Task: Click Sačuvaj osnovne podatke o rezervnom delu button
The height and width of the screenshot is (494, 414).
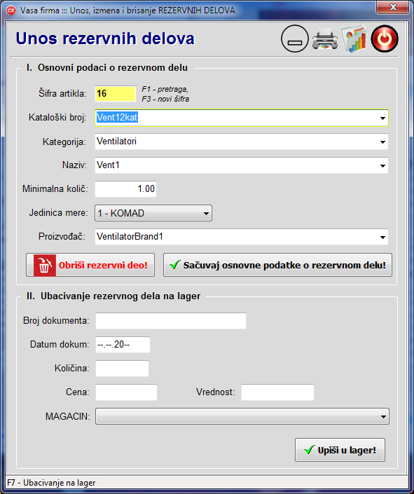Action: [x=277, y=266]
